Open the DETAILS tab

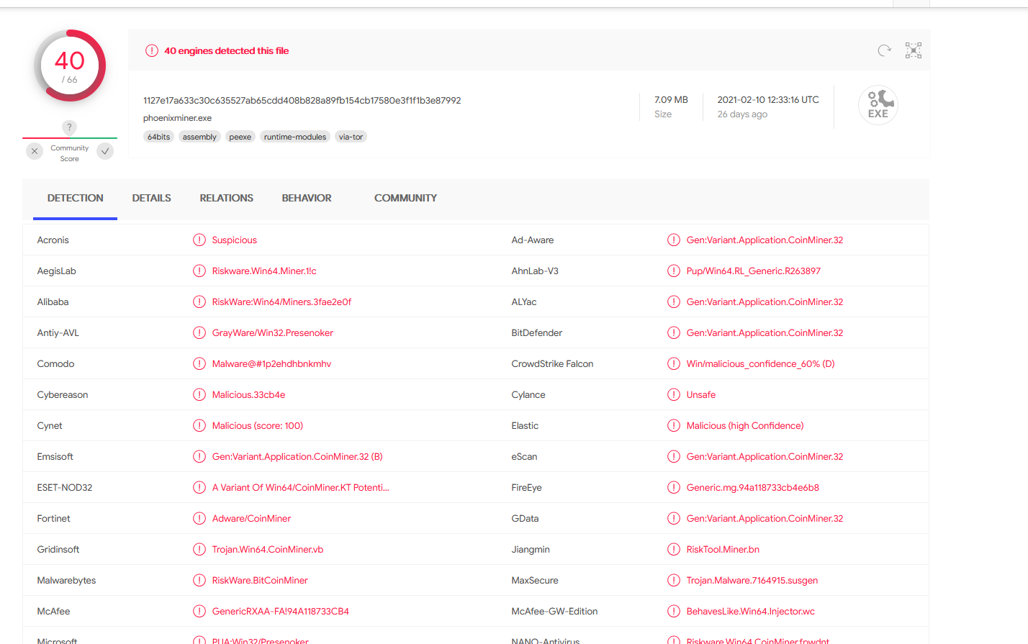pos(151,198)
